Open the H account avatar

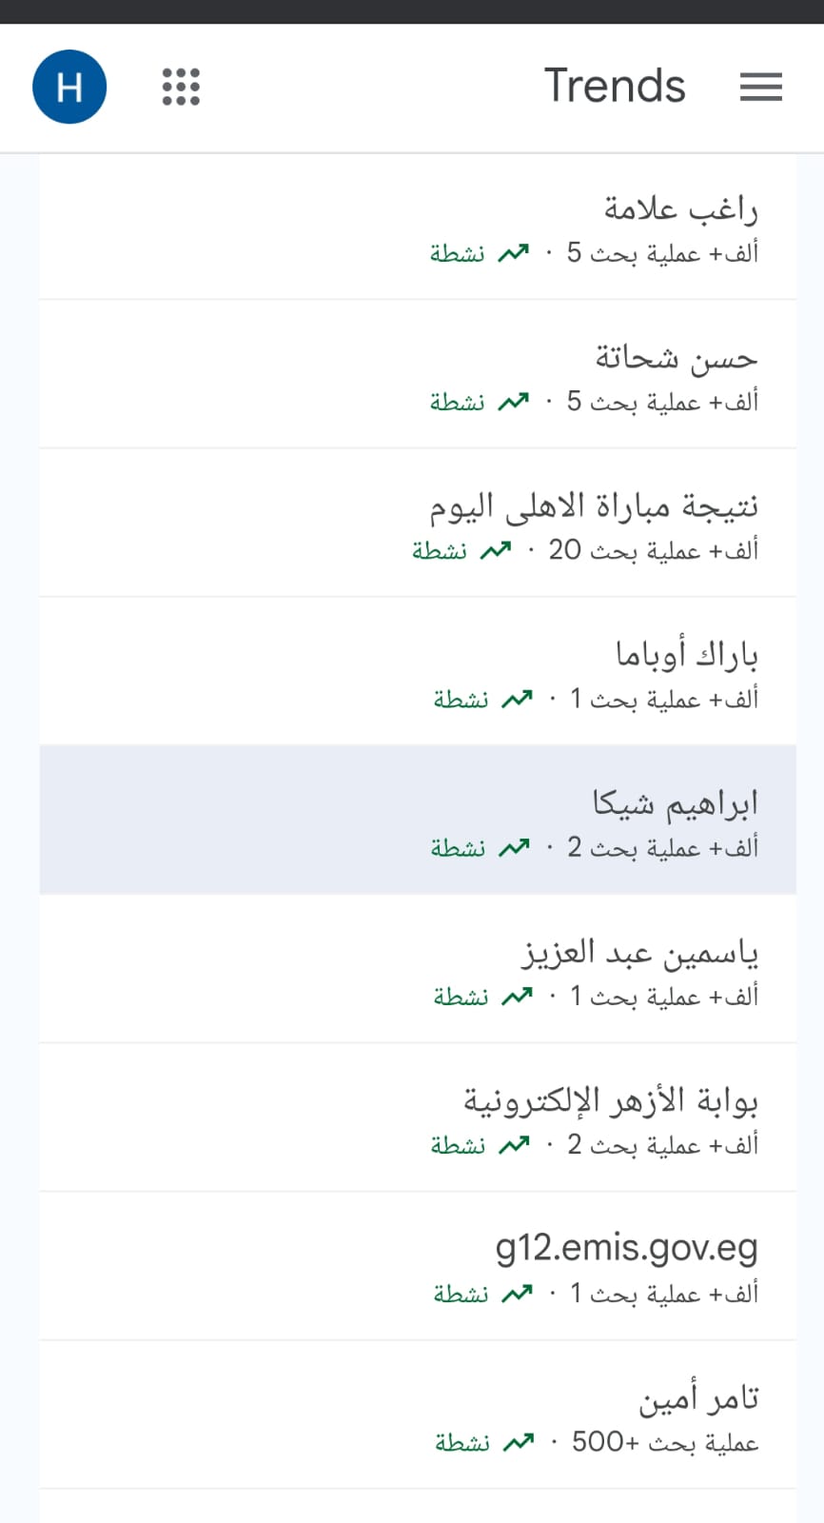tap(69, 87)
